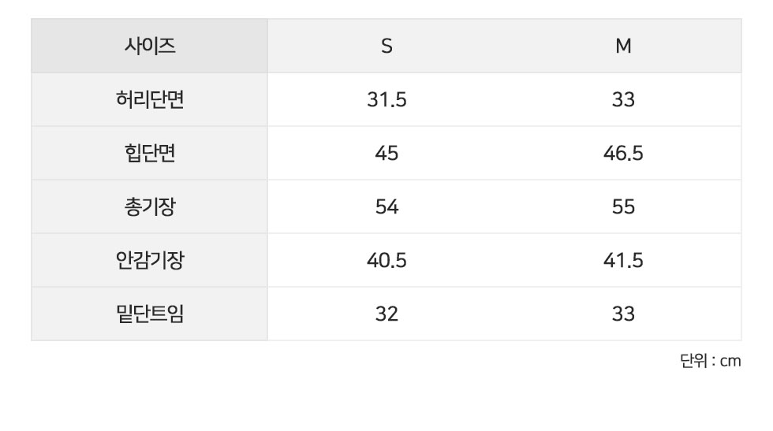Click the 사이즈 header cell
This screenshot has width=773, height=431.
click(x=149, y=46)
